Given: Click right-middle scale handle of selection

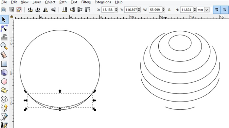Looking at the screenshot, I should point(94,100).
